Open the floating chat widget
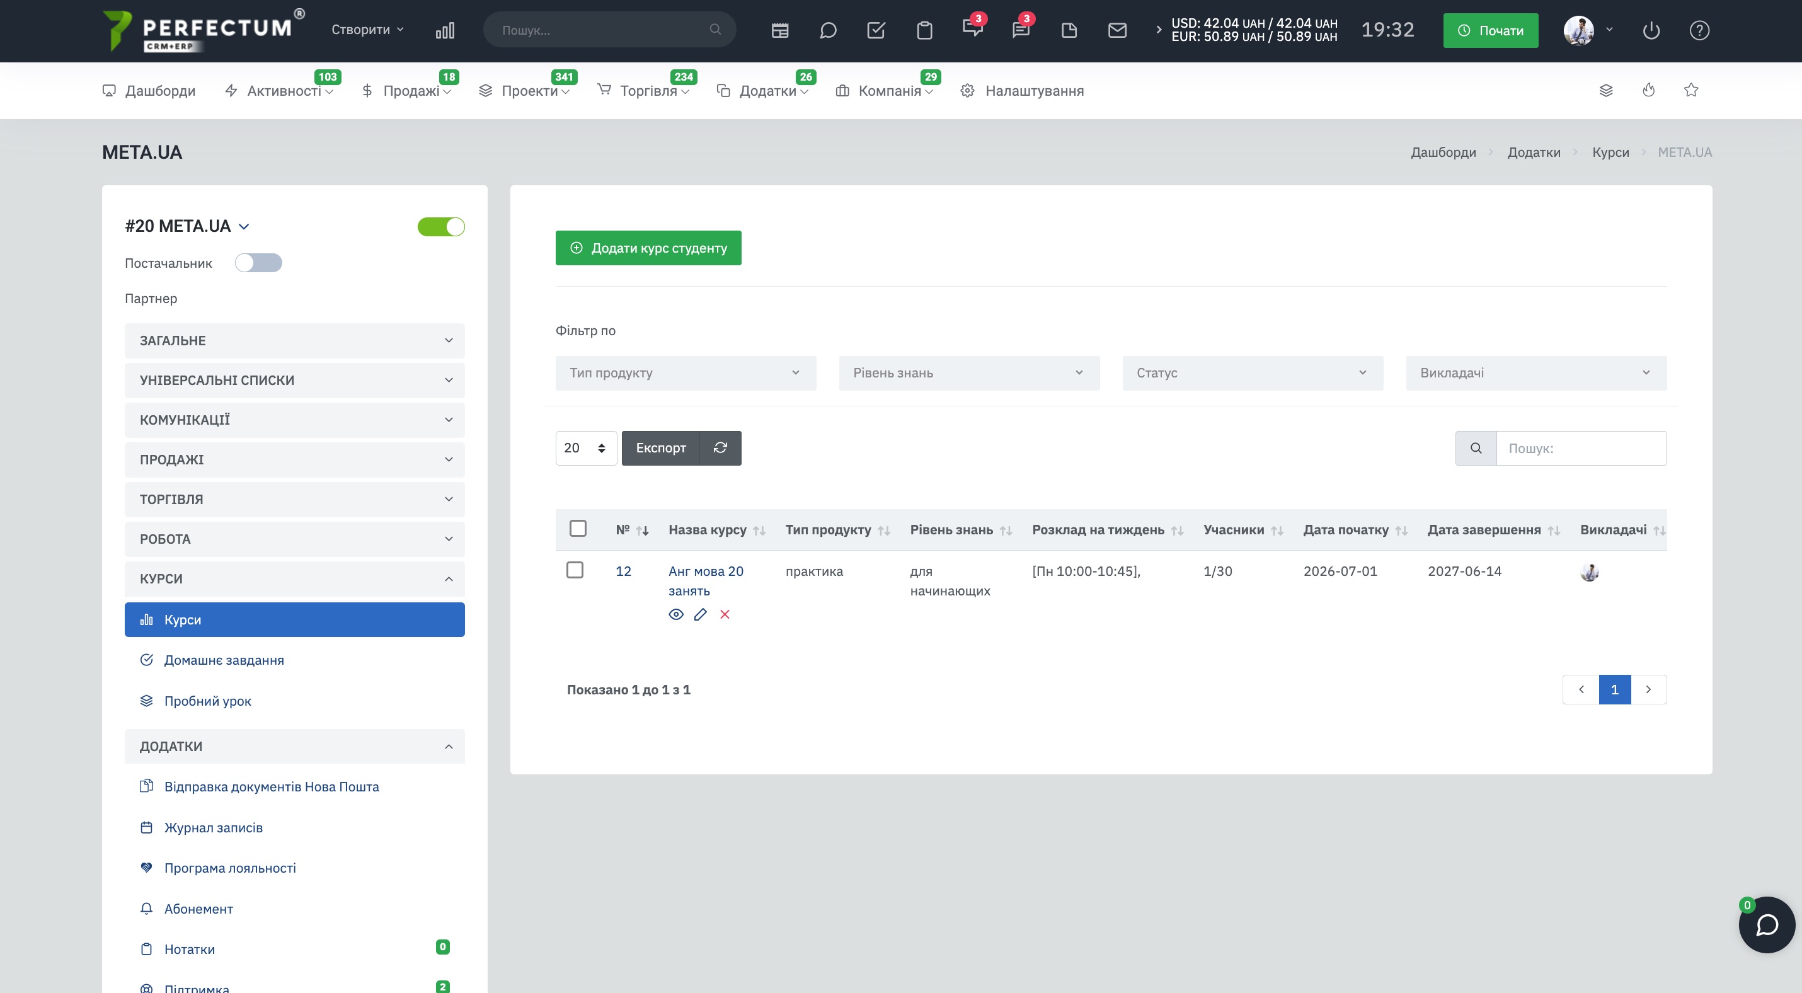 tap(1766, 924)
